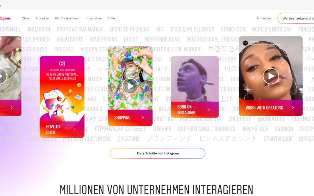This screenshot has height=196, width=314.
Task: Click the Anmelden link
Action: pyautogui.click(x=264, y=18)
